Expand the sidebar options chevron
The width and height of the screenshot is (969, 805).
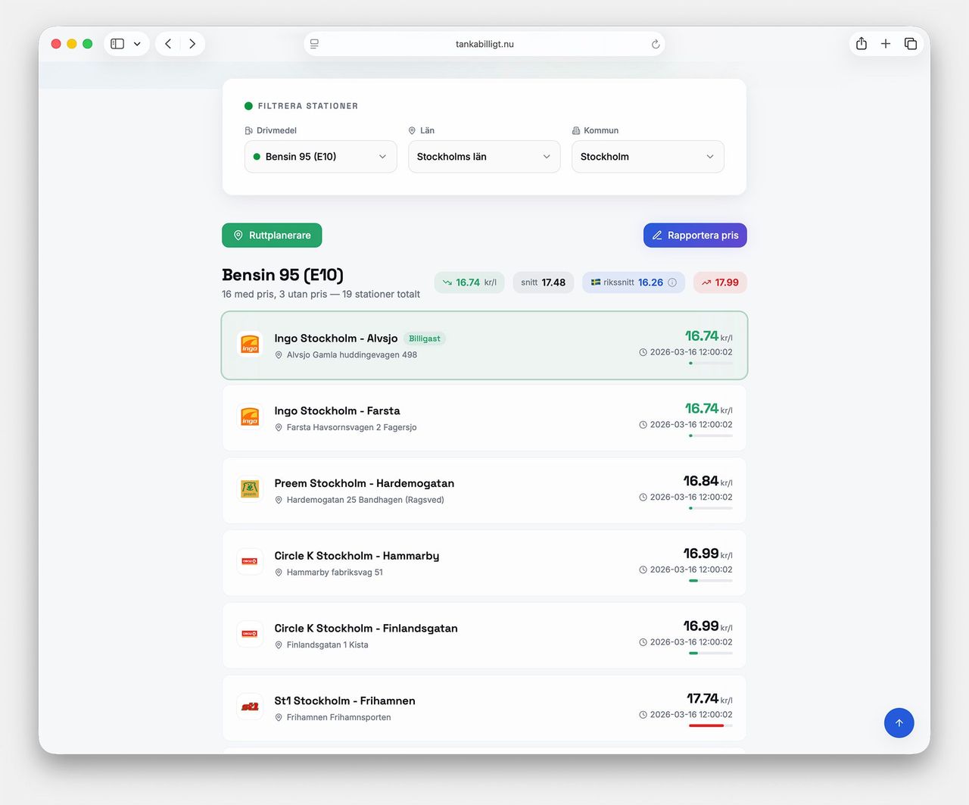(137, 44)
